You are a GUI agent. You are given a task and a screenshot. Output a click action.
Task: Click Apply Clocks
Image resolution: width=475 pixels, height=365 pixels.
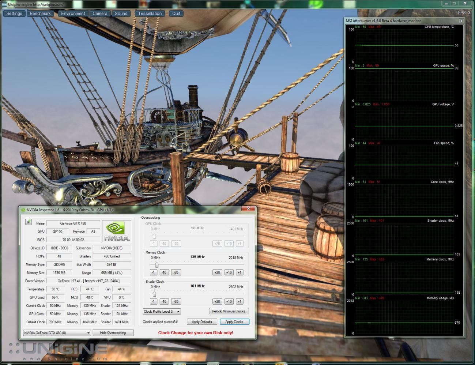[x=234, y=322]
